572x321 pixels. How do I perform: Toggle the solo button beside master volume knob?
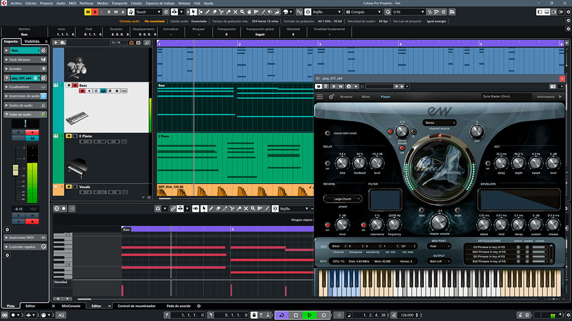pyautogui.click(x=421, y=210)
